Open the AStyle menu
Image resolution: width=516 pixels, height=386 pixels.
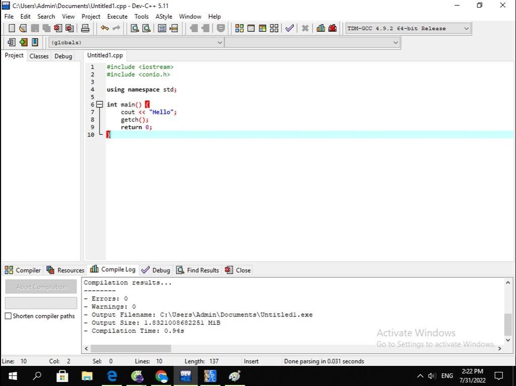point(164,17)
